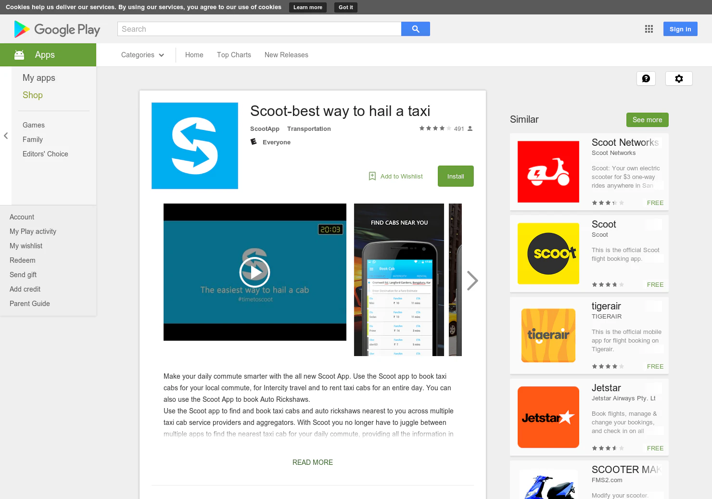712x499 pixels.
Task: Click the TIGERAIR developer name
Action: (x=607, y=317)
